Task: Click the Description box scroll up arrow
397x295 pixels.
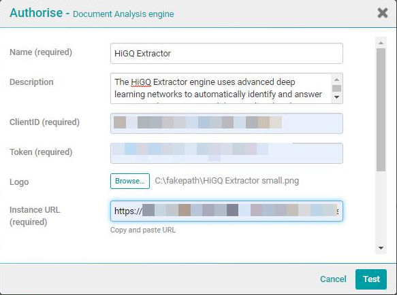Action: (x=337, y=80)
